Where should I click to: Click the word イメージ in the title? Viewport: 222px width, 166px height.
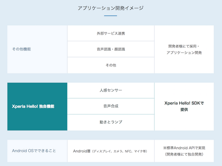tap(134, 7)
